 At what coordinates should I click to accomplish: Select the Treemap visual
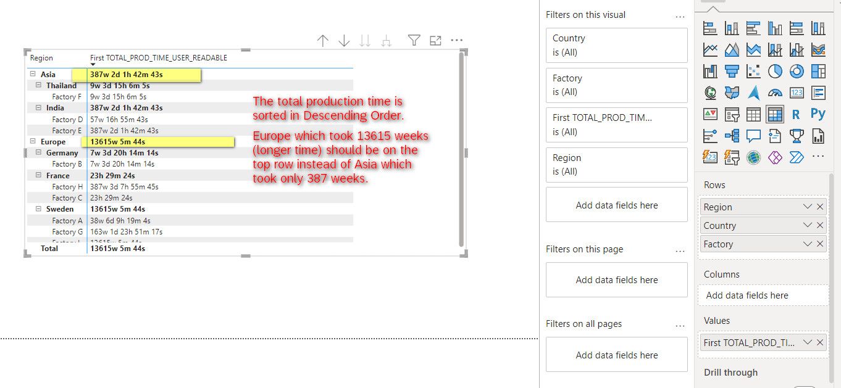(x=818, y=71)
